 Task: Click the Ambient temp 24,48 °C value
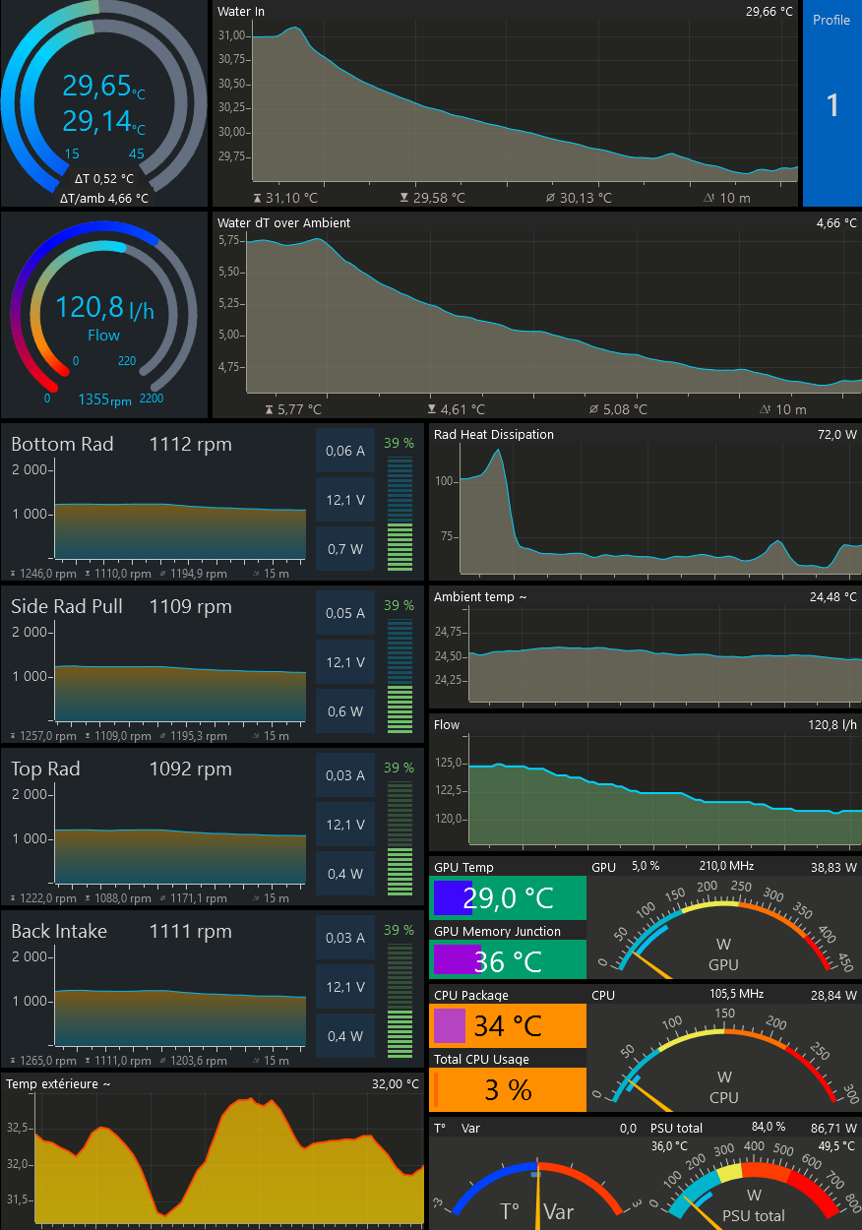(x=834, y=596)
